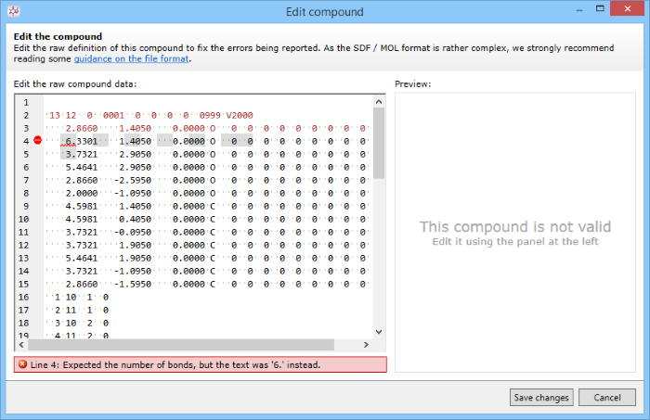Click the '0.4050' value on line 10
Screen dimensions: 650x420
coord(136,220)
